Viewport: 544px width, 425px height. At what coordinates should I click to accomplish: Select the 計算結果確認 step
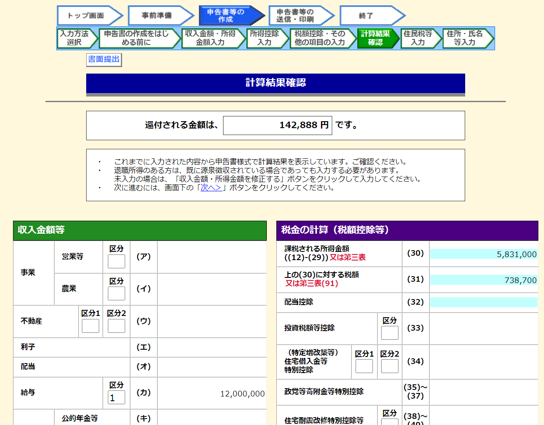(376, 38)
